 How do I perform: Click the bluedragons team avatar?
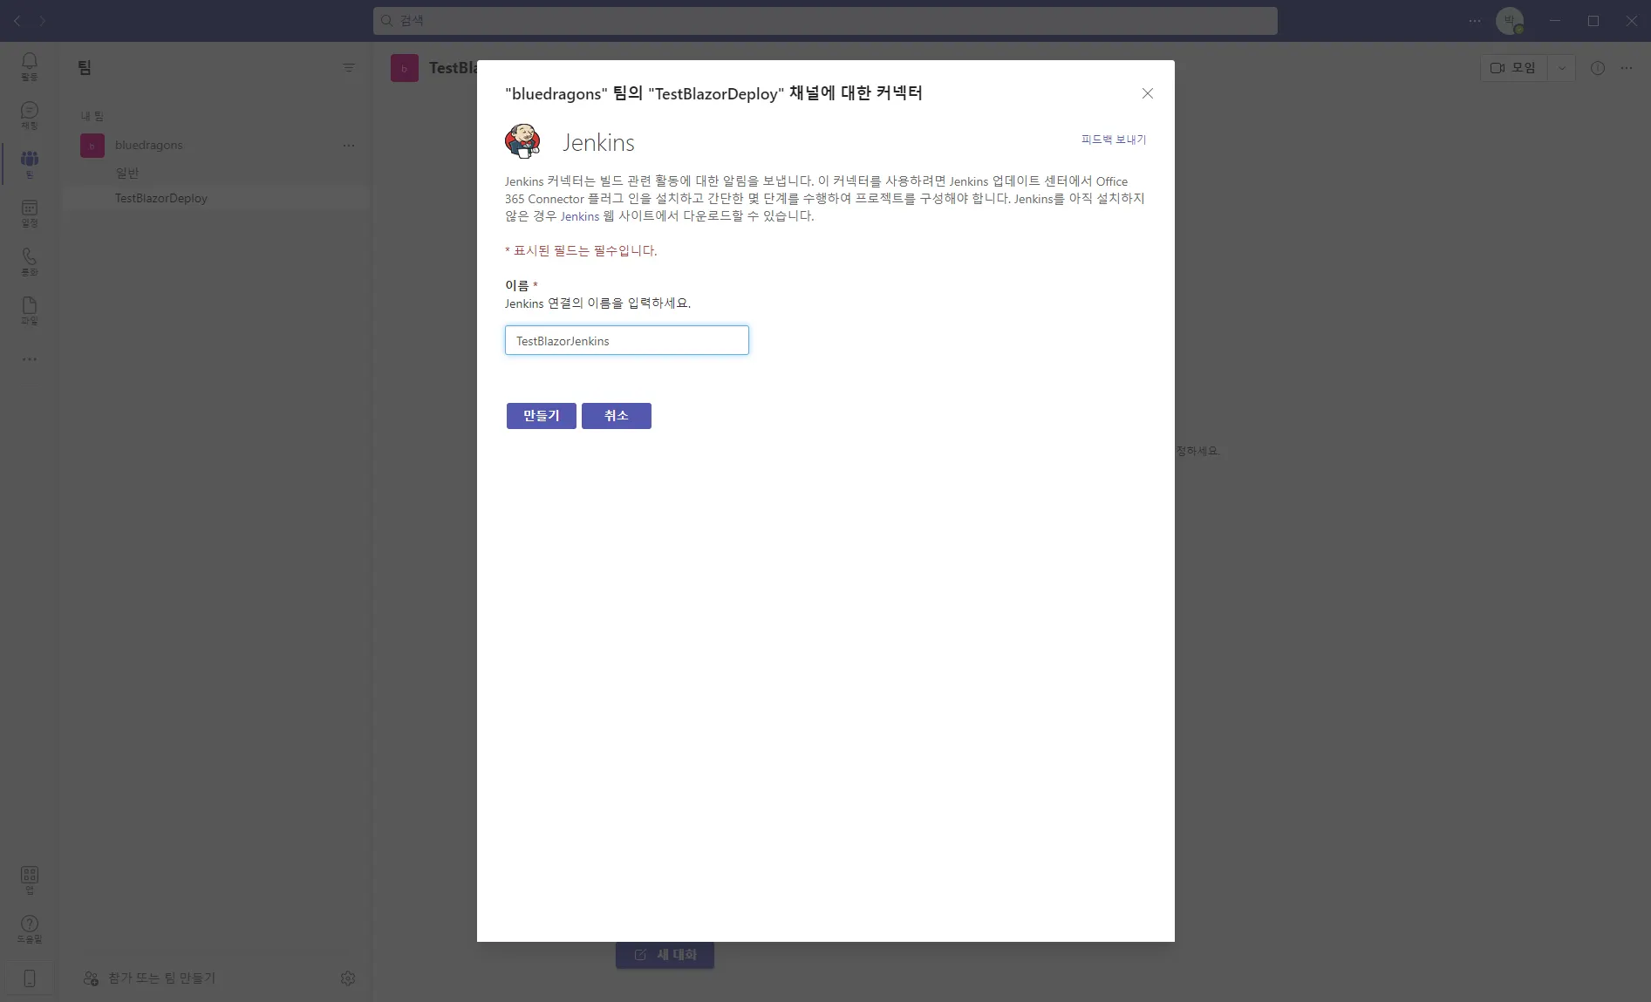point(92,146)
